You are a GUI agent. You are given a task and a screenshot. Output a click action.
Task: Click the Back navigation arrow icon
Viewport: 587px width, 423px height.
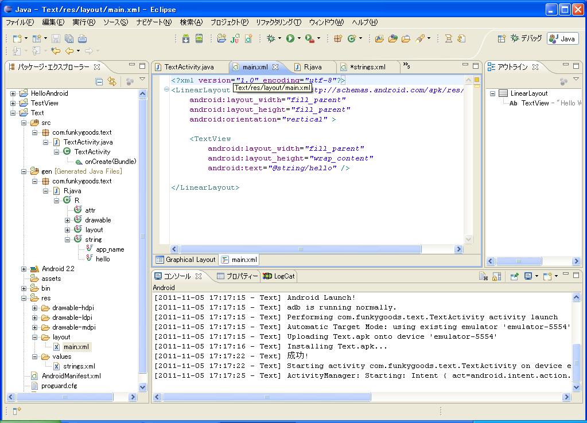coord(69,51)
